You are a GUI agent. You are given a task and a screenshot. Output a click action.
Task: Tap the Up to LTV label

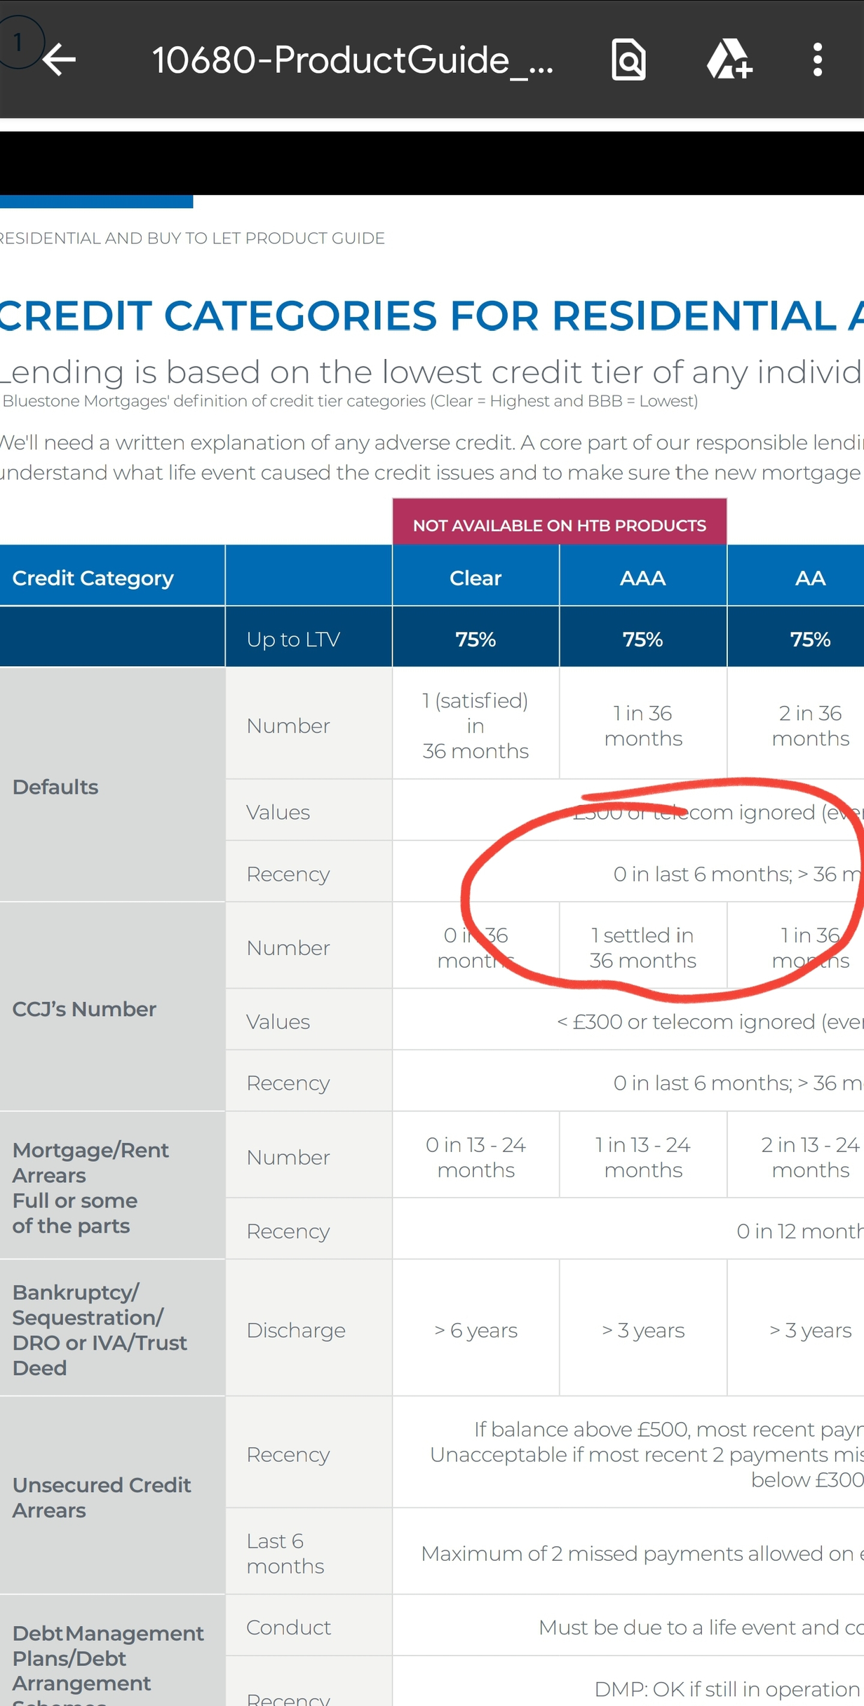293,639
